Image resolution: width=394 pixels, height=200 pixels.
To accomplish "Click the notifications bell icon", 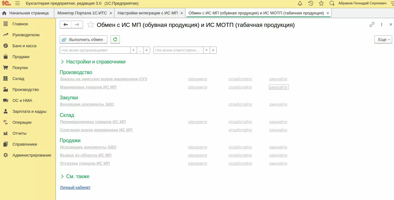I will pyautogui.click(x=300, y=3).
